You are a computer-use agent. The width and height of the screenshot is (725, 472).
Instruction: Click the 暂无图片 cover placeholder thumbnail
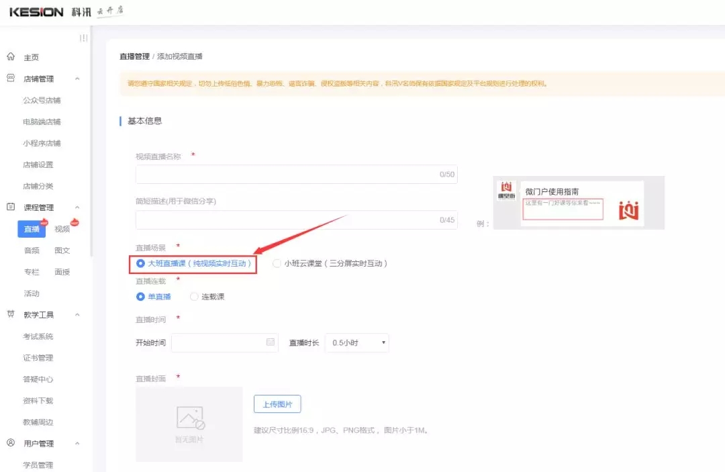point(189,424)
